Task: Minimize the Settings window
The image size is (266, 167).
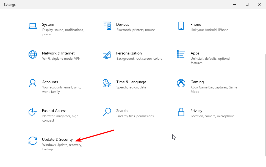Action: click(234, 4)
